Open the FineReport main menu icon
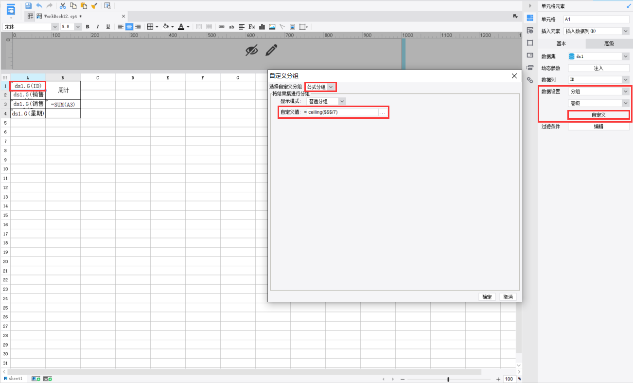 tap(11, 9)
